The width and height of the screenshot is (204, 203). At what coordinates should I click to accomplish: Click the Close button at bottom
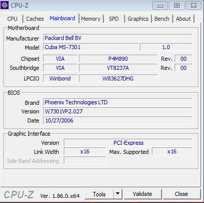coord(181,194)
